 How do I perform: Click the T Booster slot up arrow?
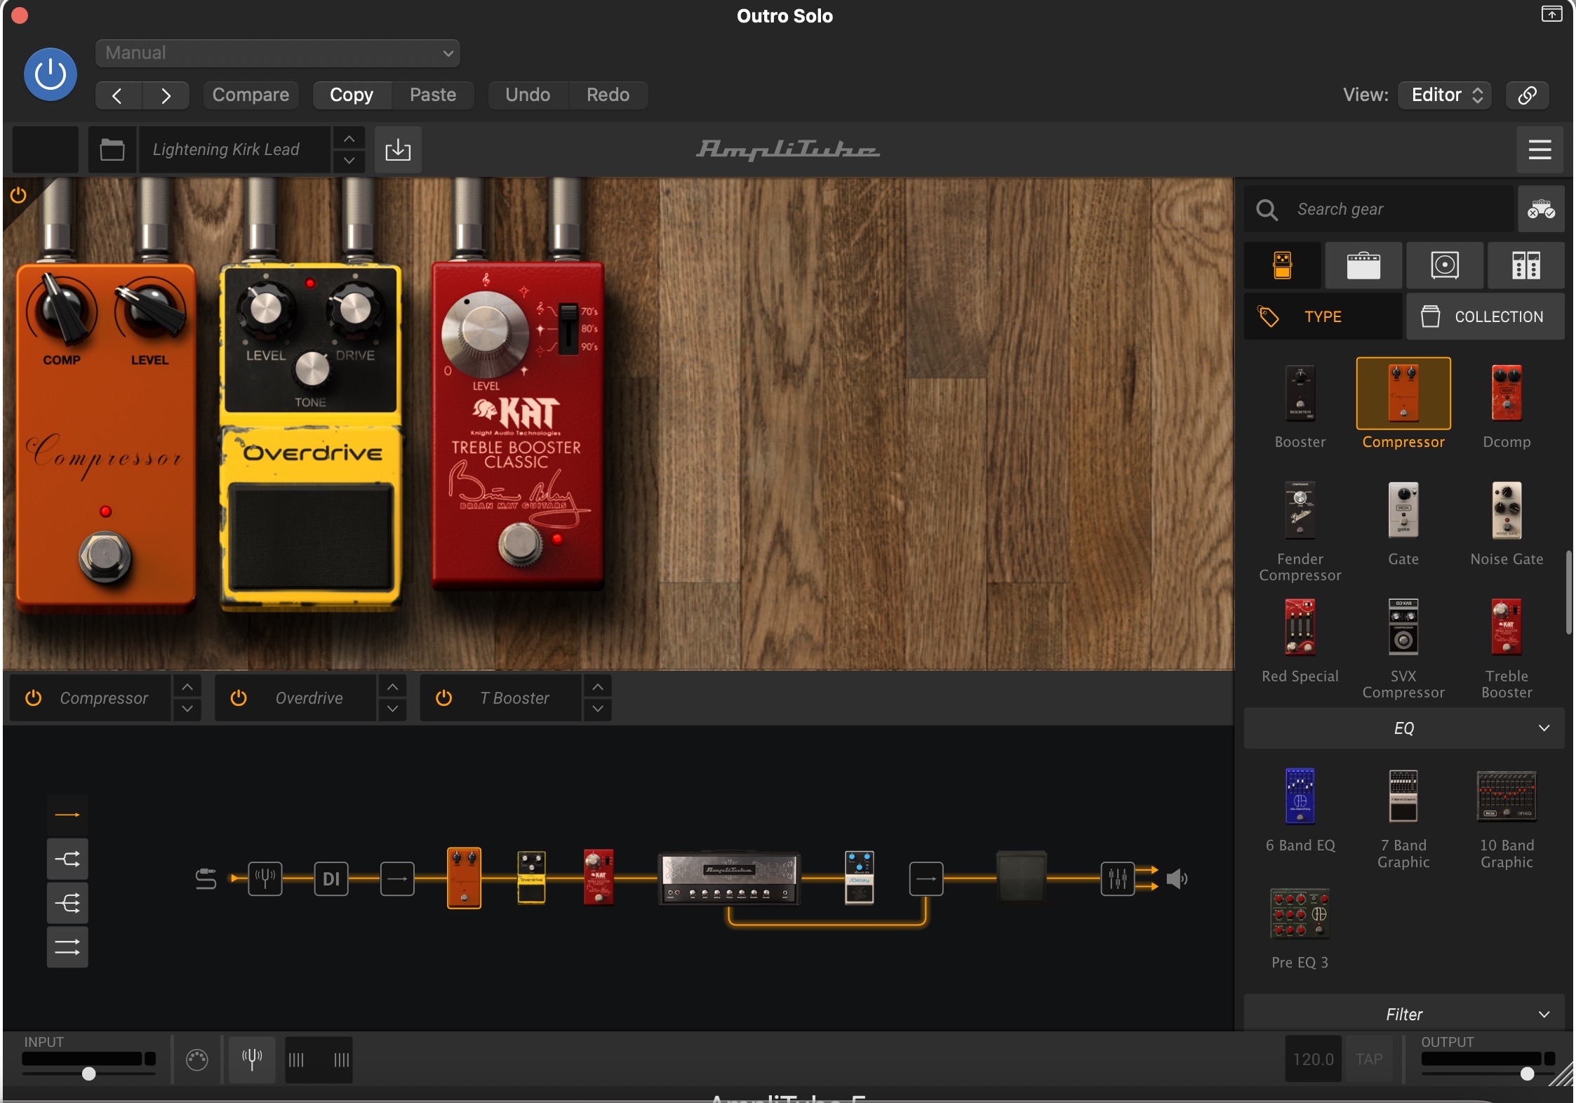597,687
